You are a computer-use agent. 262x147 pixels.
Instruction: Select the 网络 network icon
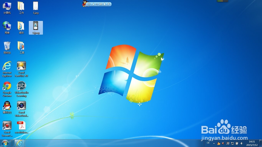coord(7,28)
